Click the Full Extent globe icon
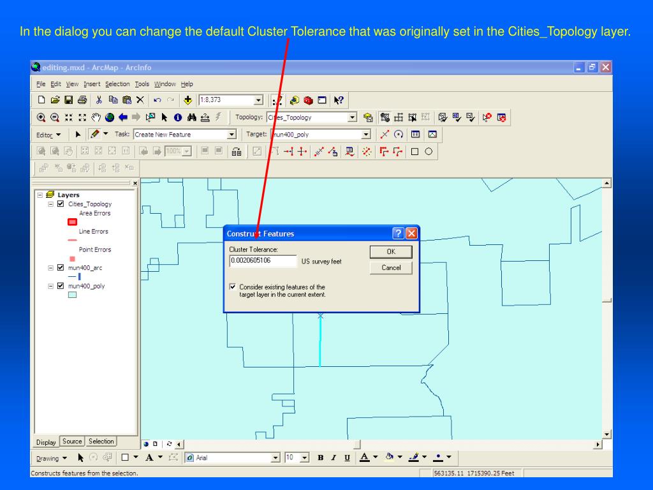 110,117
